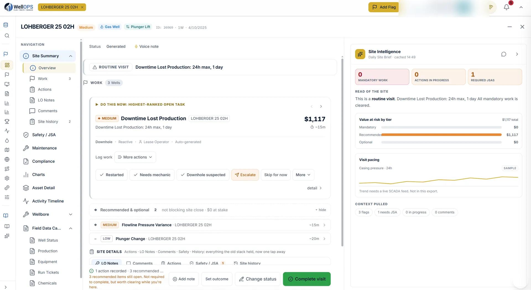531x290 pixels.
Task: Click the Change status button
Action: pyautogui.click(x=257, y=279)
